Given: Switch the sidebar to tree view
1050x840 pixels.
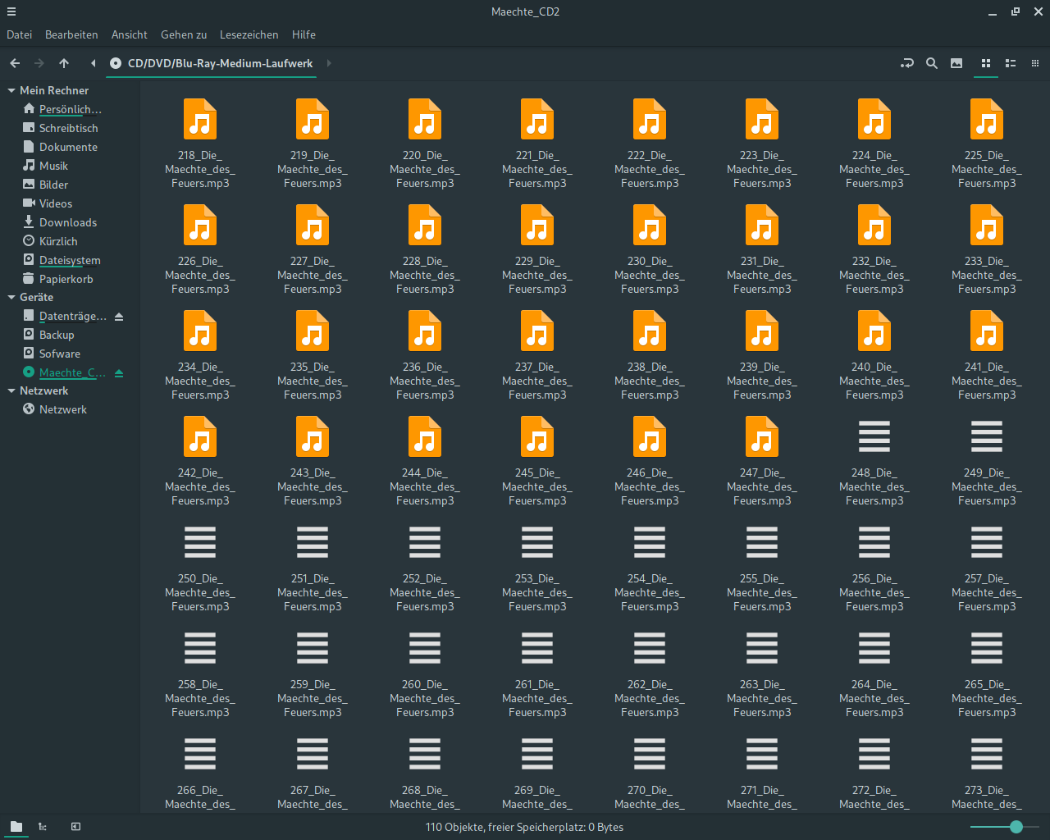Looking at the screenshot, I should point(42,827).
